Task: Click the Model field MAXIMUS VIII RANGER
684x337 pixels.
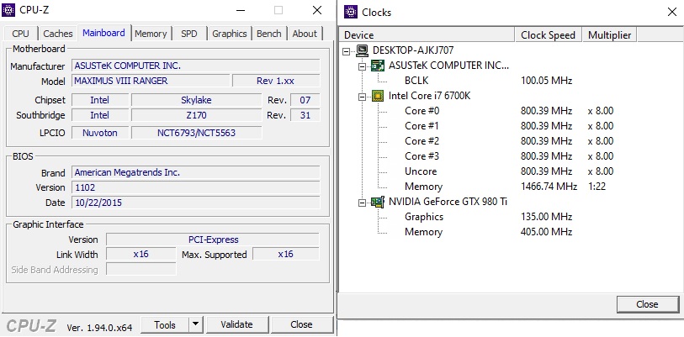Action: (151, 81)
